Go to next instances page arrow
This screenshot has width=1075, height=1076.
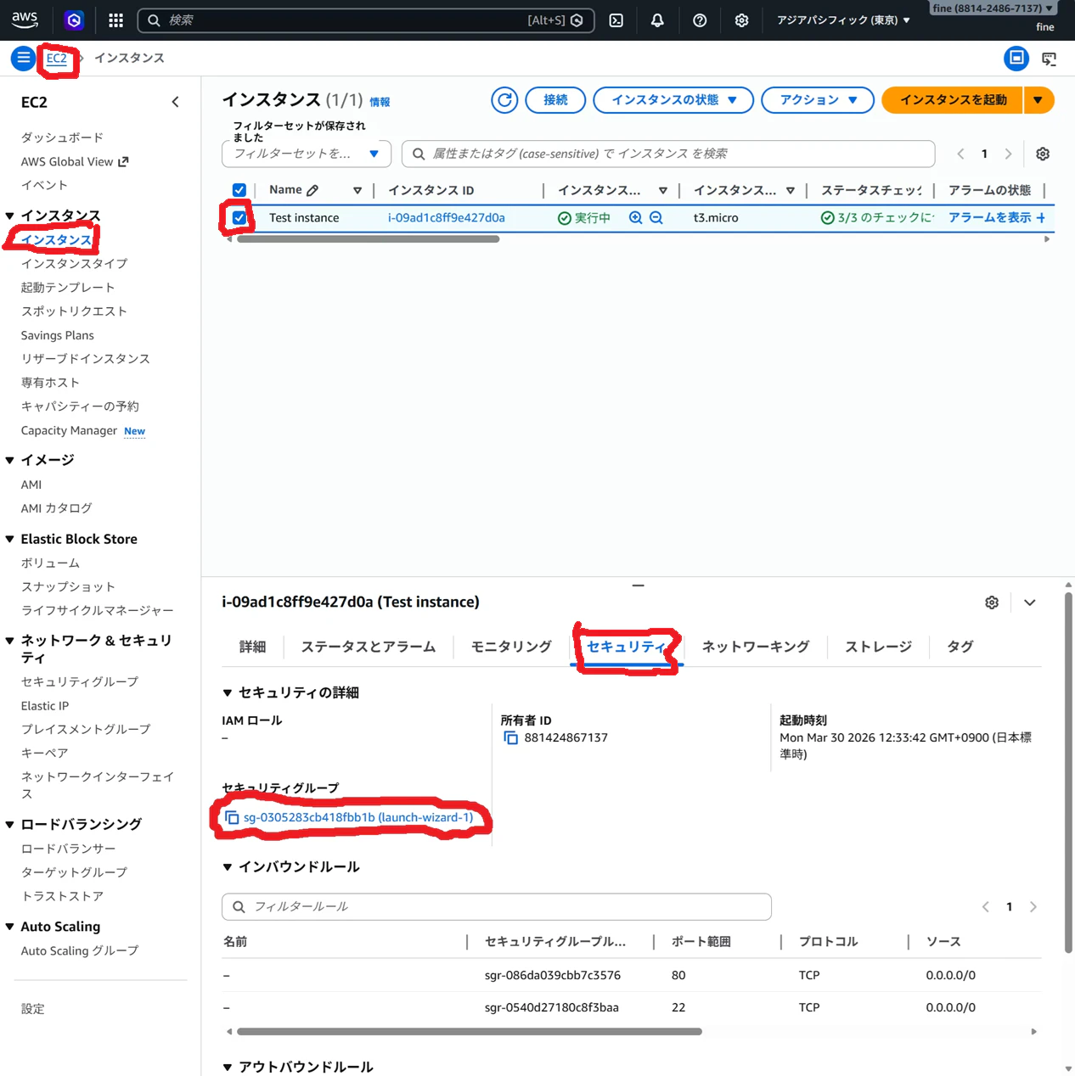[1008, 154]
